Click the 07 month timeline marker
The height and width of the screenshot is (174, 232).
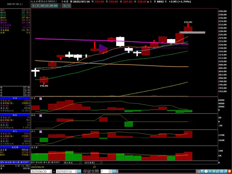95,167
